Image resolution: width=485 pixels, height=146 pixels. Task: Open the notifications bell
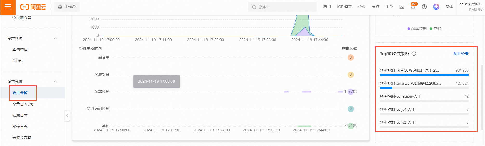pyautogui.click(x=413, y=7)
